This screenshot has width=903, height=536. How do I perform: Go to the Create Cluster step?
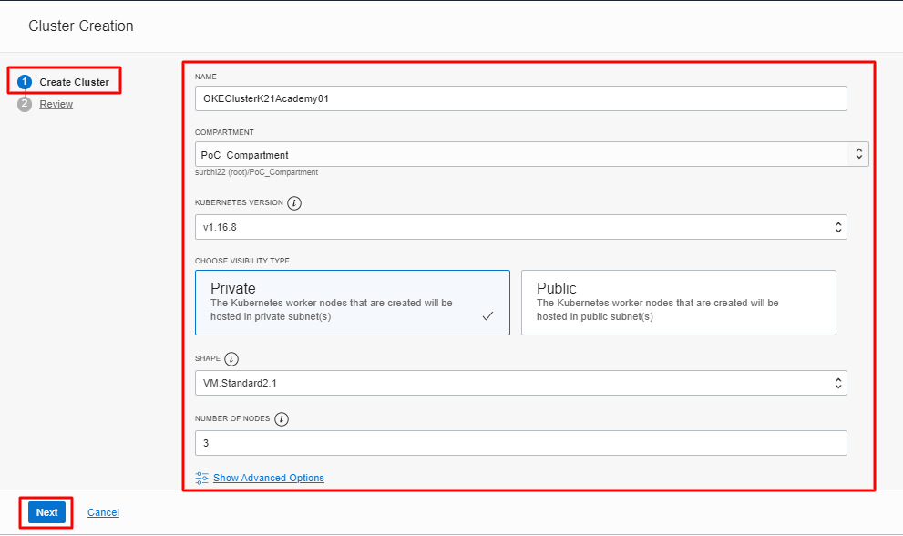pos(74,82)
